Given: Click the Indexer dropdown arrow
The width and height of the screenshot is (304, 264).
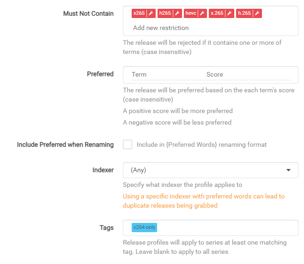Looking at the screenshot, I should click(x=289, y=170).
